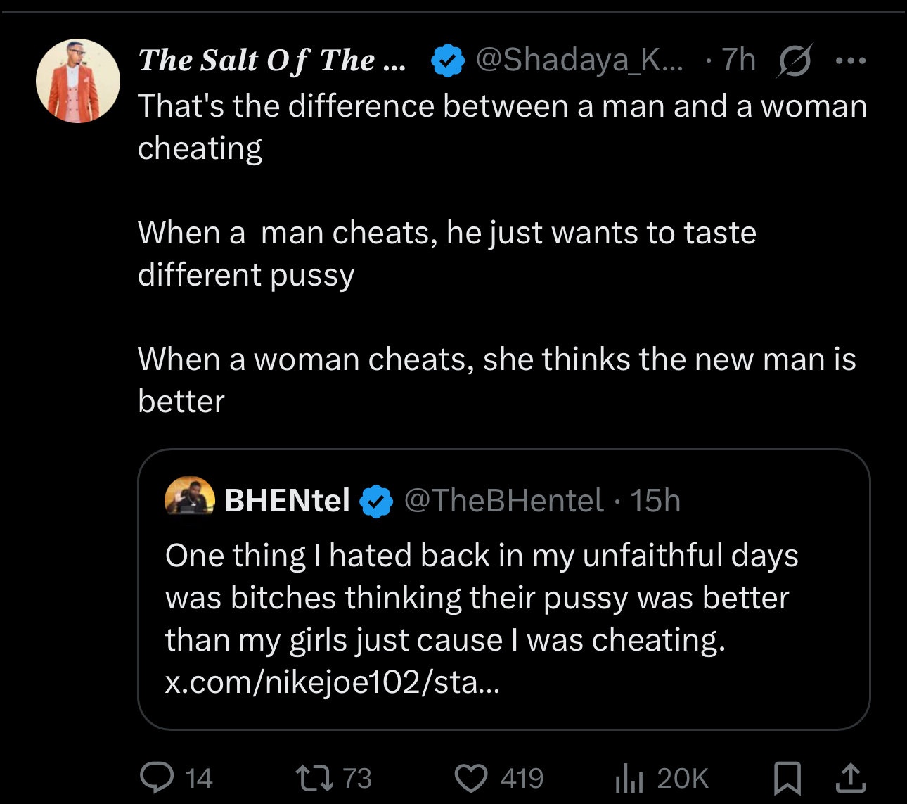Click the 7h timestamp
This screenshot has width=907, height=804.
point(738,60)
